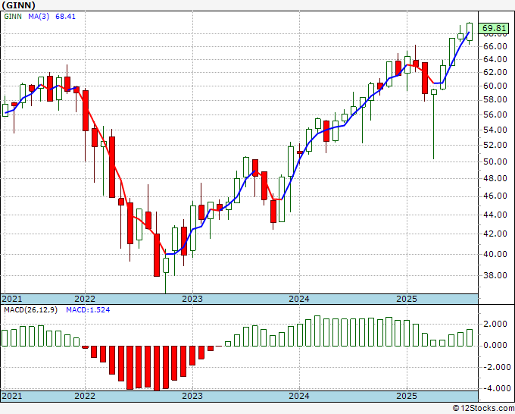The height and width of the screenshot is (414, 515).
Task: Click the moving average value 68.41
Action: tap(65, 17)
